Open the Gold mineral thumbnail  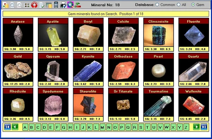[18, 70]
